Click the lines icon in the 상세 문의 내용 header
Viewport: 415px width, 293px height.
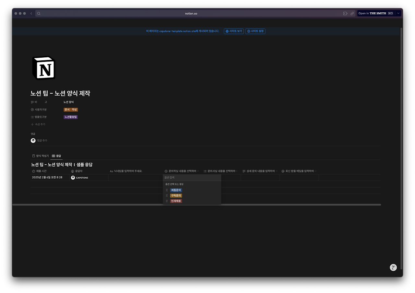[244, 171]
